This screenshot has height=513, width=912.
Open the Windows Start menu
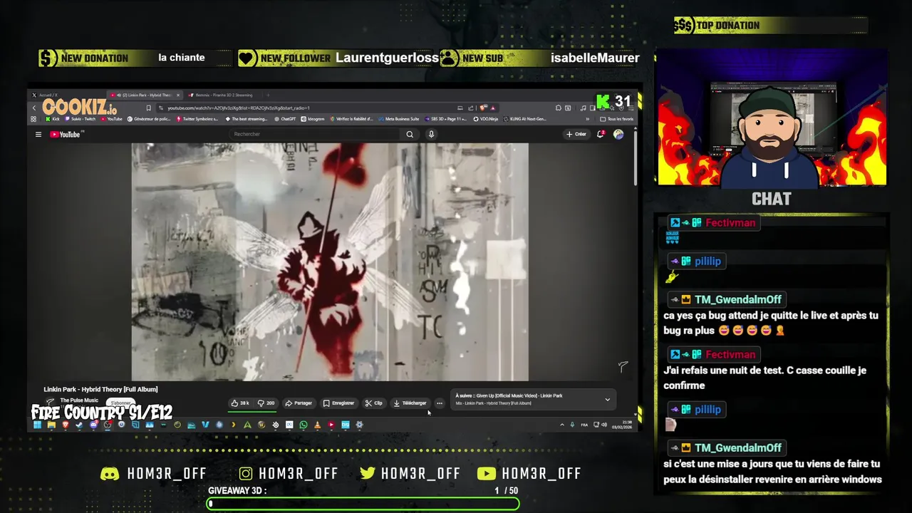[37, 425]
